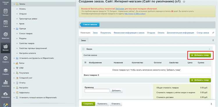
Task: Jump to Дополнительная информация link
Action: coord(181,33)
